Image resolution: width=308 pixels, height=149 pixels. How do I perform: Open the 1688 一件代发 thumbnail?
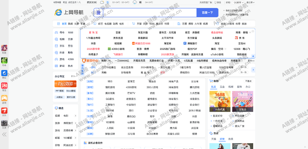(220, 101)
